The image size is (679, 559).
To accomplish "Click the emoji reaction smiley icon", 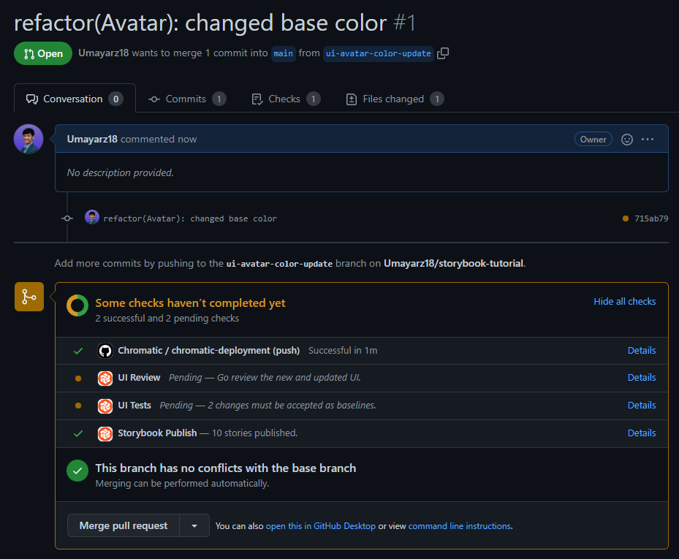I will point(626,139).
